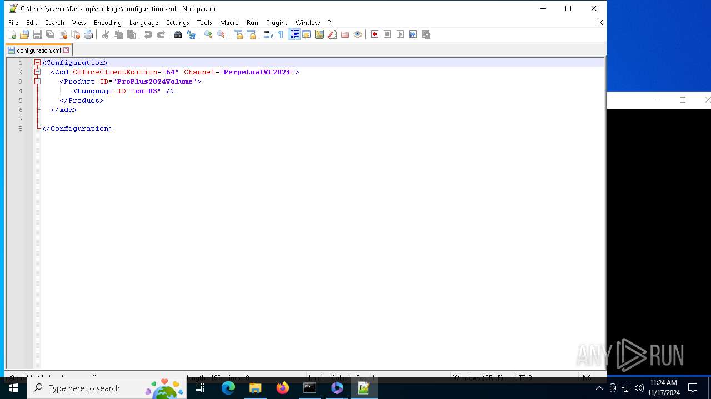Click the taskbar search box
Image resolution: width=711 pixels, height=399 pixels.
(107, 388)
